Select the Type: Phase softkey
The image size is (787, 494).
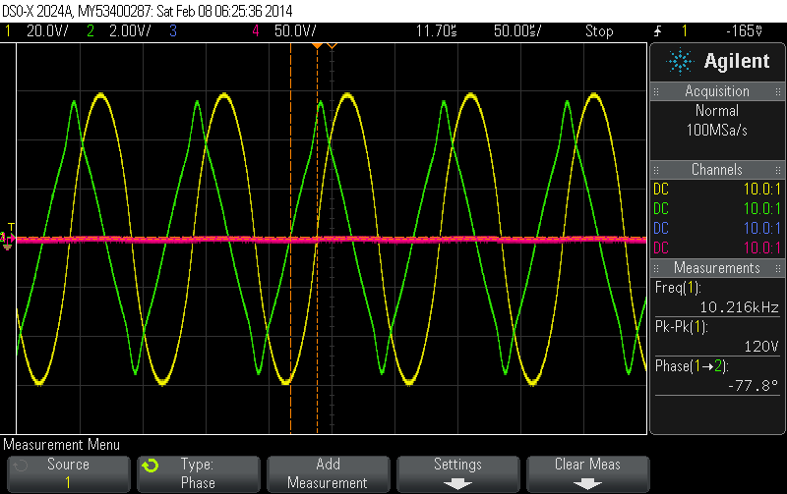coord(199,473)
